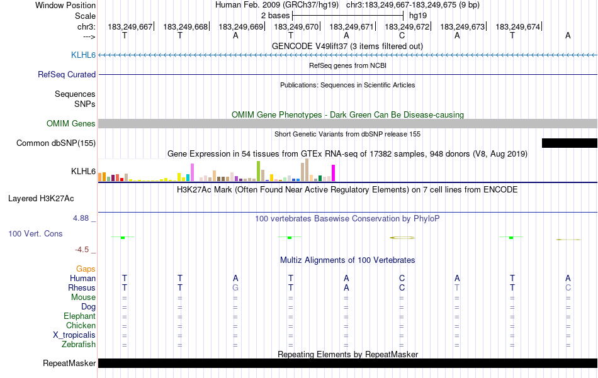Click the Layered H3K27Ac track label

tap(41, 199)
